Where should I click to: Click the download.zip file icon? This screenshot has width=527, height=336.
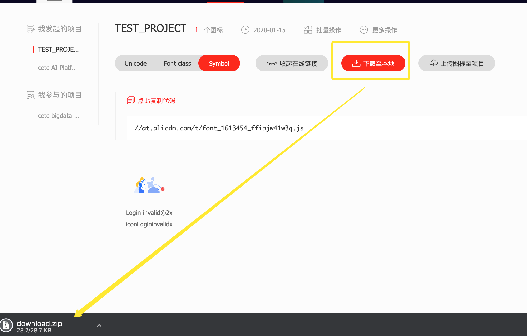6,326
